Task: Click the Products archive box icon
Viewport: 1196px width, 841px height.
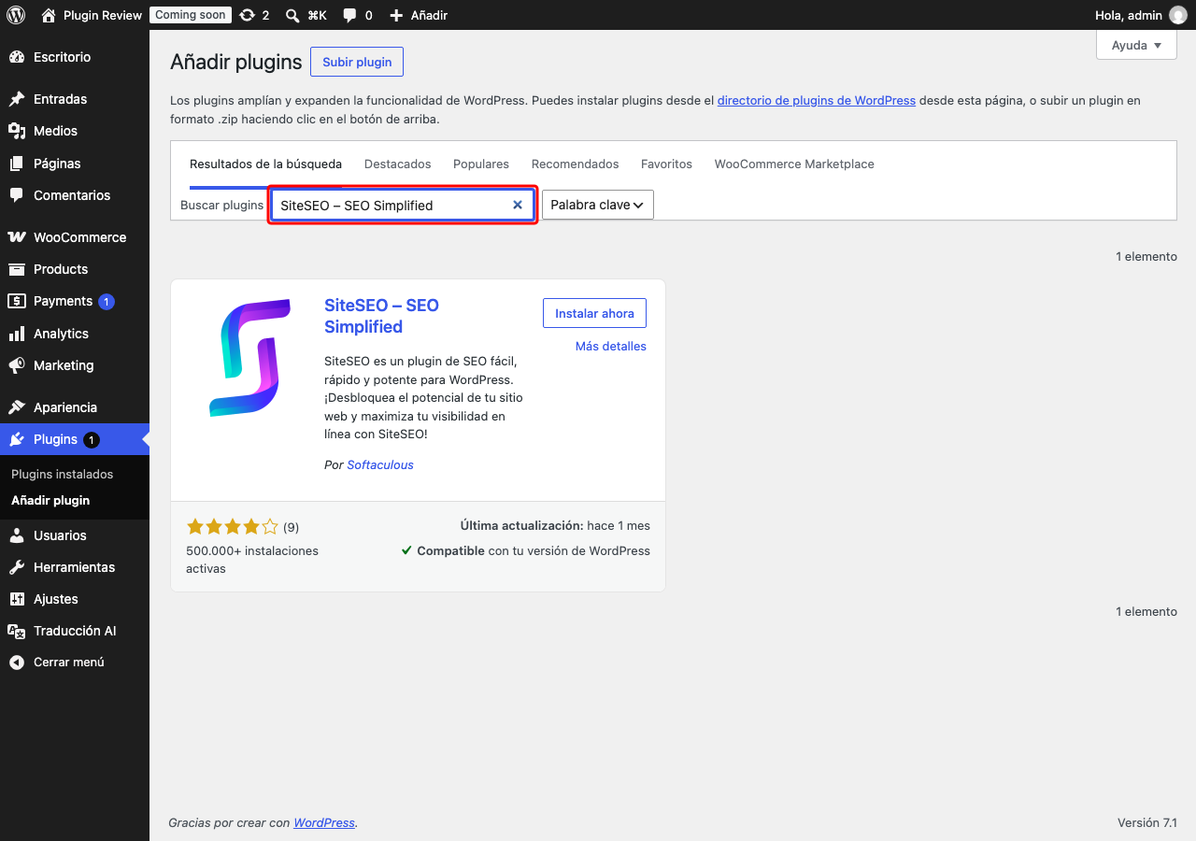Action: (x=17, y=269)
